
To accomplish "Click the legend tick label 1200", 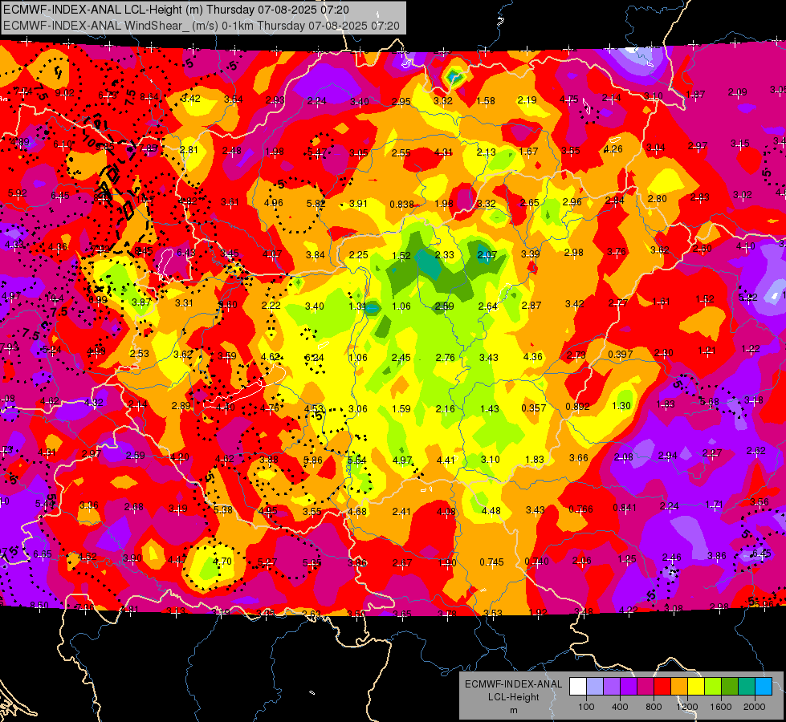I will pyautogui.click(x=686, y=707).
